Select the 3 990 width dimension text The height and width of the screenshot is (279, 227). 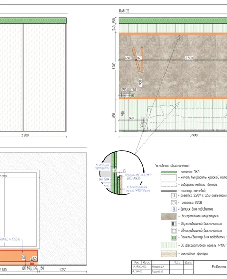[193, 135]
